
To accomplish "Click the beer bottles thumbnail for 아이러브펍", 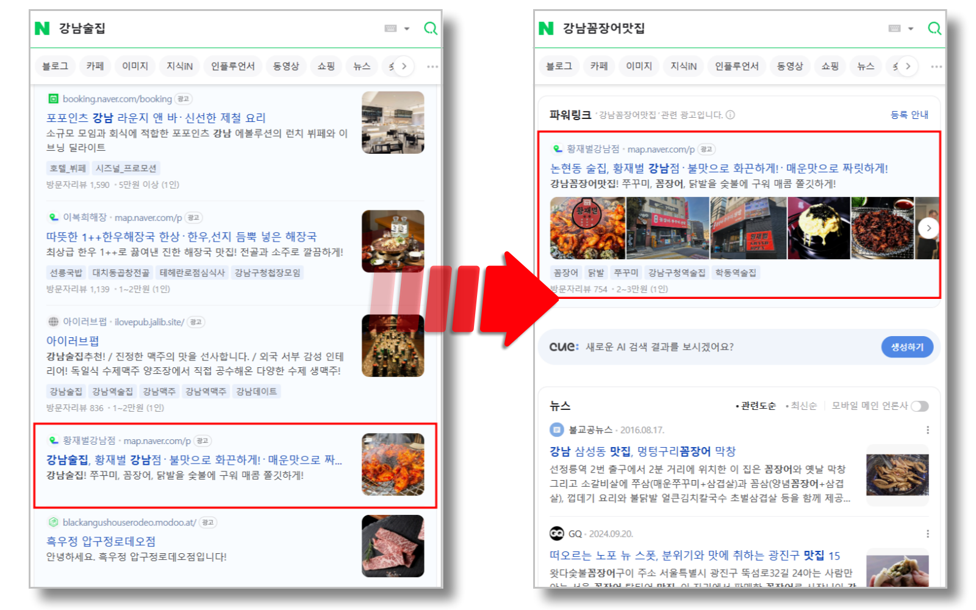I will click(x=393, y=345).
